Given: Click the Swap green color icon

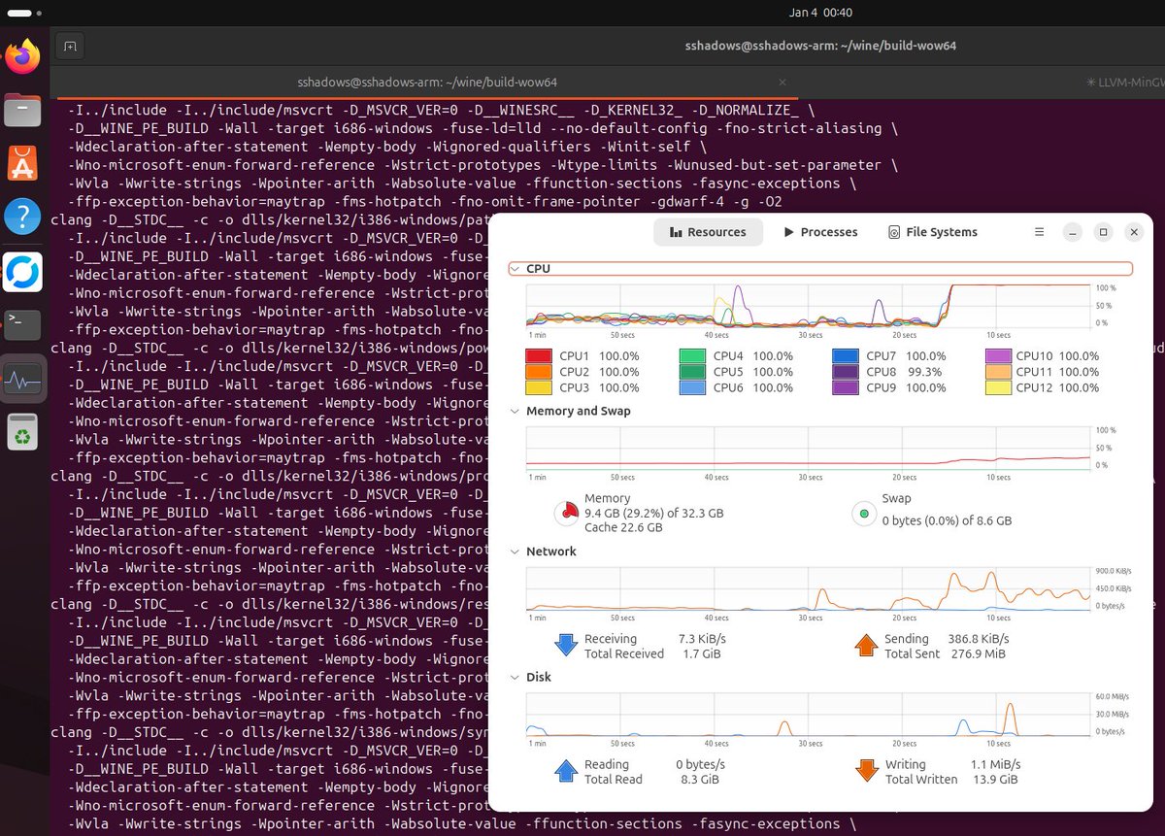Looking at the screenshot, I should click(x=864, y=513).
